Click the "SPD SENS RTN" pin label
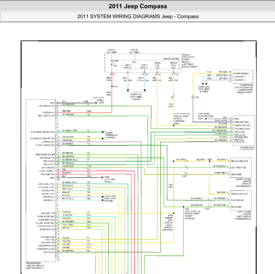This screenshot has width=275, height=274. [x=47, y=158]
